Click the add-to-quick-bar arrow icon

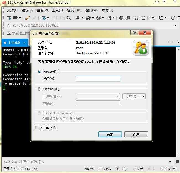point(9,34)
